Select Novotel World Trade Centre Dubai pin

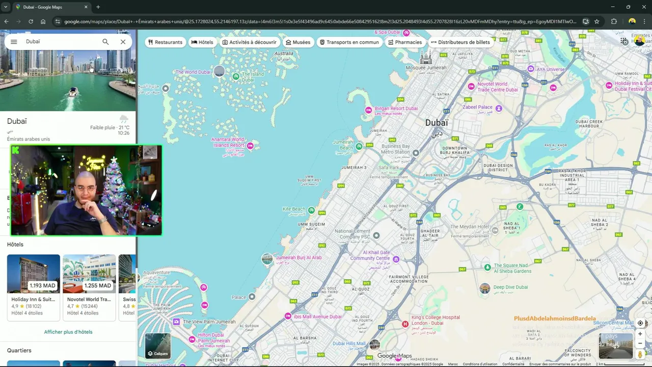[471, 87]
